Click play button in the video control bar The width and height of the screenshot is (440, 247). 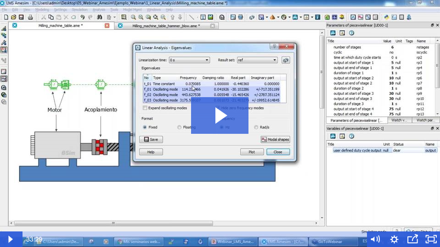[x=11, y=239]
